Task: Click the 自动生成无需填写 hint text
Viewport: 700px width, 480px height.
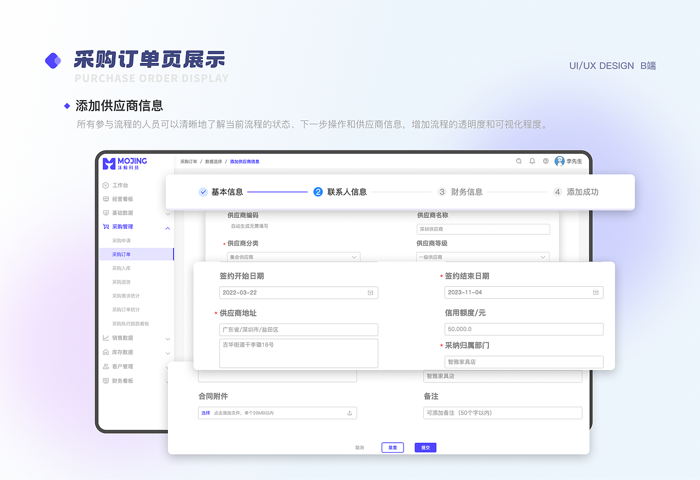Action: click(x=249, y=226)
